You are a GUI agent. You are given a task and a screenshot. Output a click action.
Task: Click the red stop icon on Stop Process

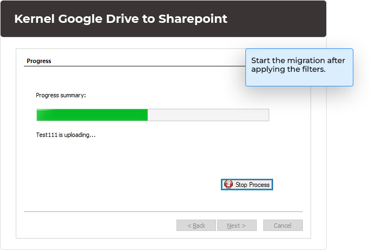click(229, 184)
